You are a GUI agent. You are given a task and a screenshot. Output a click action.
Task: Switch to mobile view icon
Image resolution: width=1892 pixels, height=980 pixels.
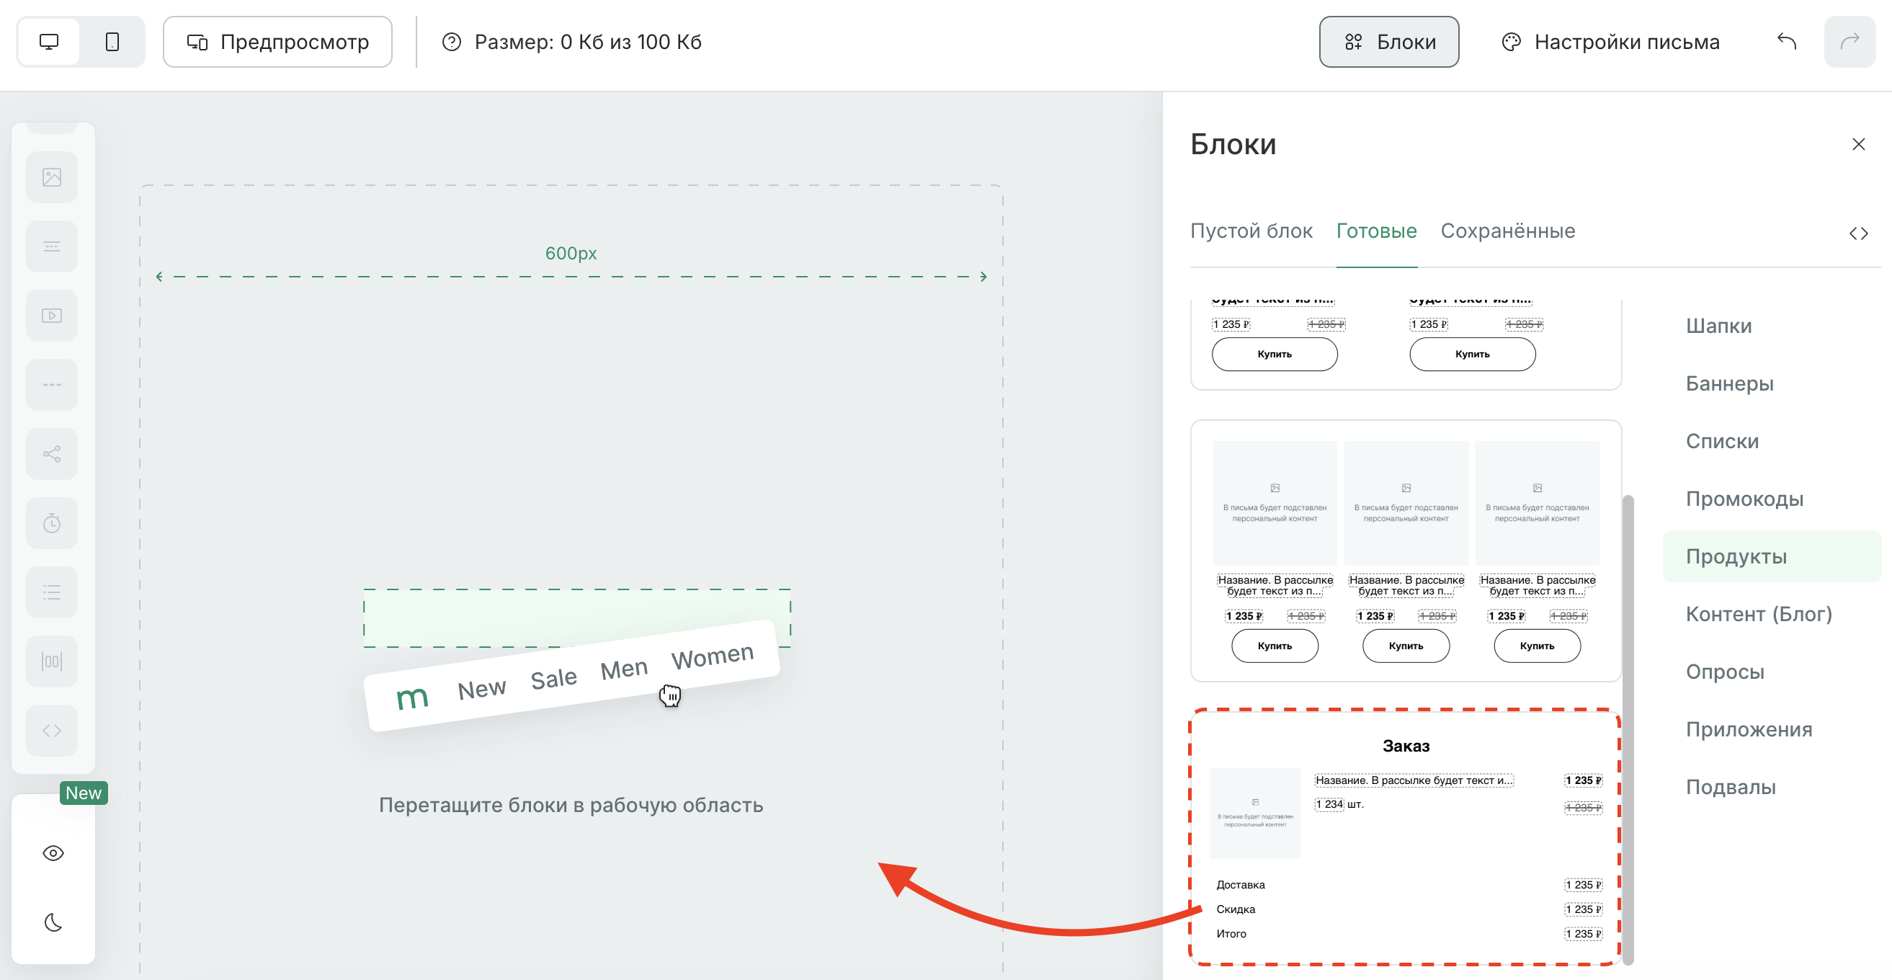[112, 42]
